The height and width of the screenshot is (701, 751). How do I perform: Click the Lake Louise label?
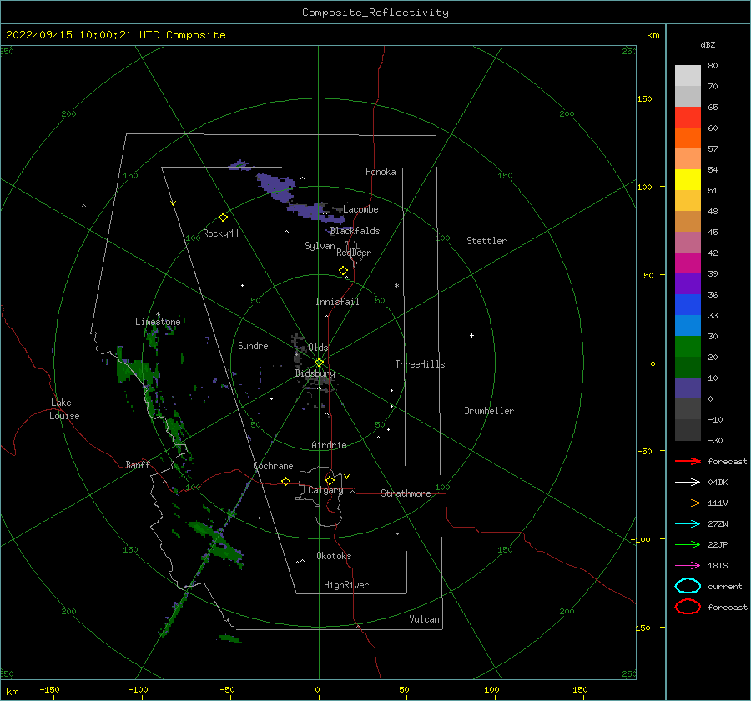click(64, 409)
